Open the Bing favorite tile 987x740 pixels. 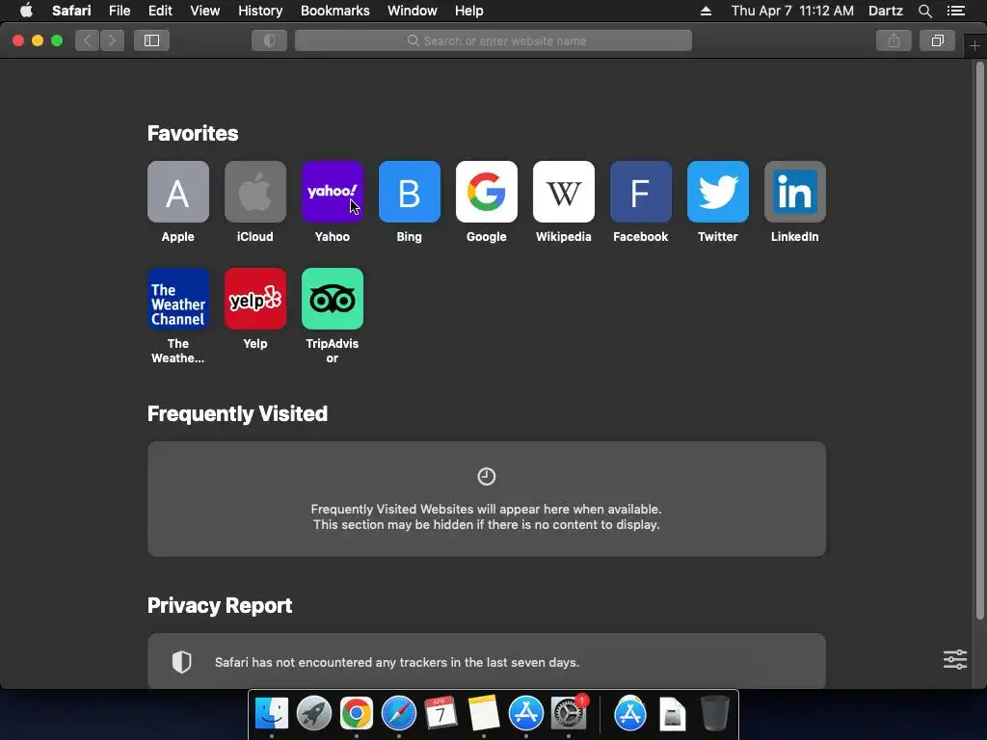pyautogui.click(x=409, y=192)
